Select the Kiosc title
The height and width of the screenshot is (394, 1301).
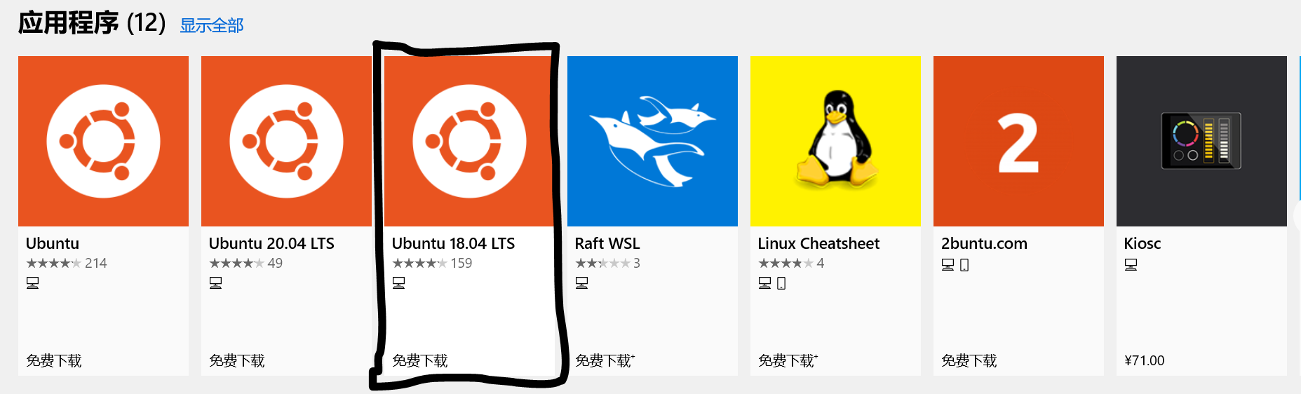pos(1142,243)
